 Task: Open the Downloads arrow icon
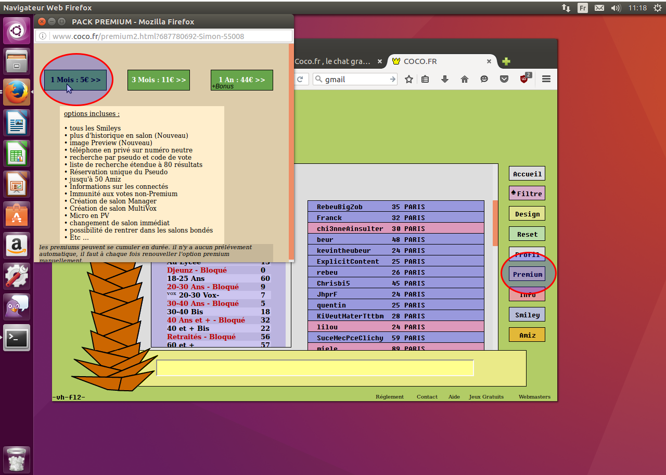445,79
